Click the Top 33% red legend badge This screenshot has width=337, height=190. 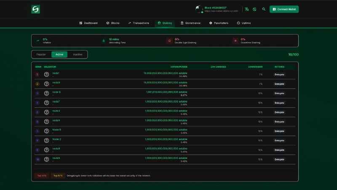coord(42,176)
